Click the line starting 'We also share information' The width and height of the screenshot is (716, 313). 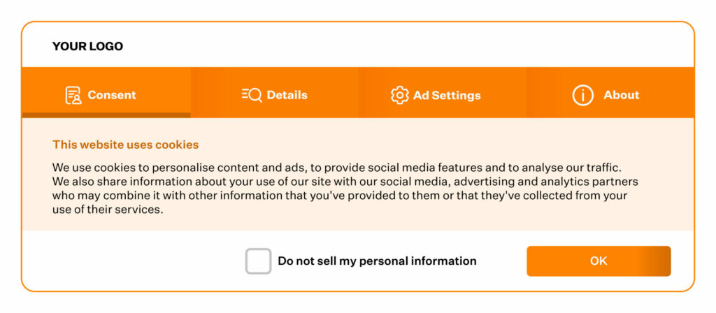[x=345, y=182]
